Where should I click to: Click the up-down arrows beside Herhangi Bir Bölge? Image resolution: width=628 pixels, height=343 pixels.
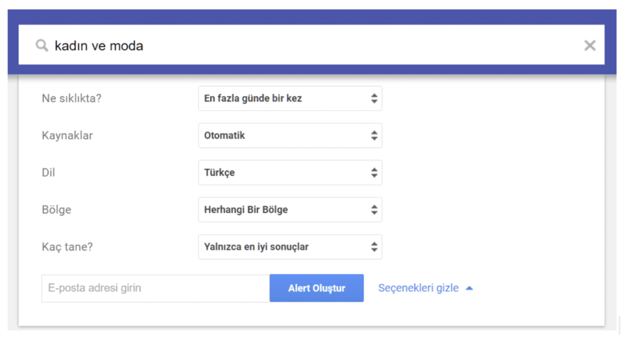[x=374, y=210]
